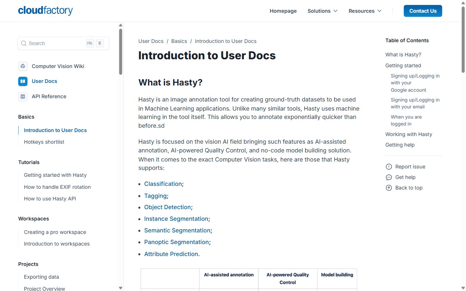Open Creating a pro workspace page
This screenshot has width=466, height=291.
55,232
